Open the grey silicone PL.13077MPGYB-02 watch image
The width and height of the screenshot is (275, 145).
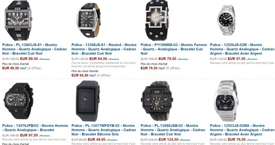(88, 101)
